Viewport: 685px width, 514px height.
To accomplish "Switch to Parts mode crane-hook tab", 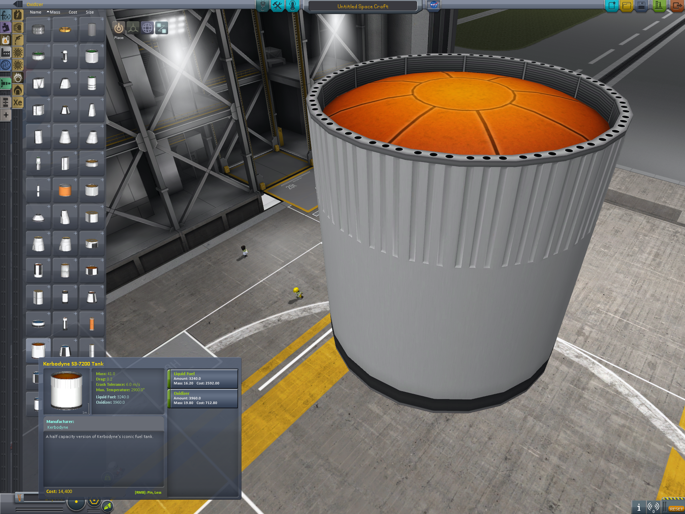I will point(263,6).
